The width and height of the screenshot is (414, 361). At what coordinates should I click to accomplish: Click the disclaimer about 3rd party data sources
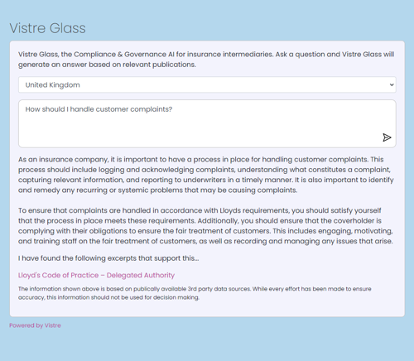pos(195,293)
